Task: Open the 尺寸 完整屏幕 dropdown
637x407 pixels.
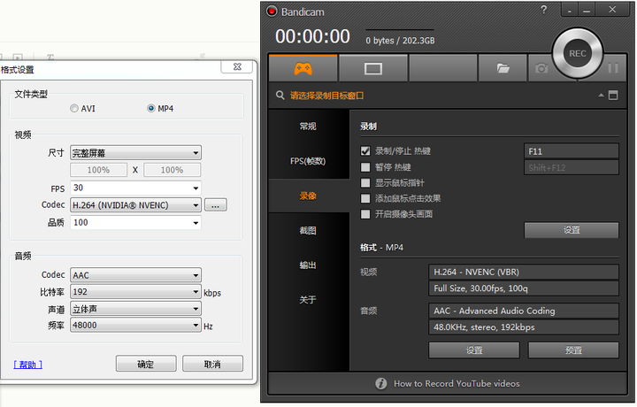Action: click(135, 153)
